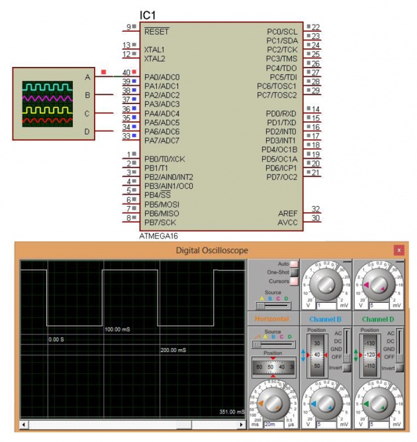The image size is (417, 442).
Task: Turn the magenta-pointer volts knob
Action: point(378,285)
